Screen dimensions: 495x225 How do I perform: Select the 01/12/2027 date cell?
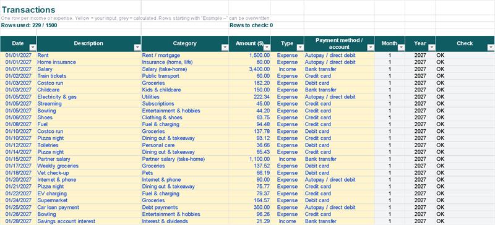click(19, 145)
